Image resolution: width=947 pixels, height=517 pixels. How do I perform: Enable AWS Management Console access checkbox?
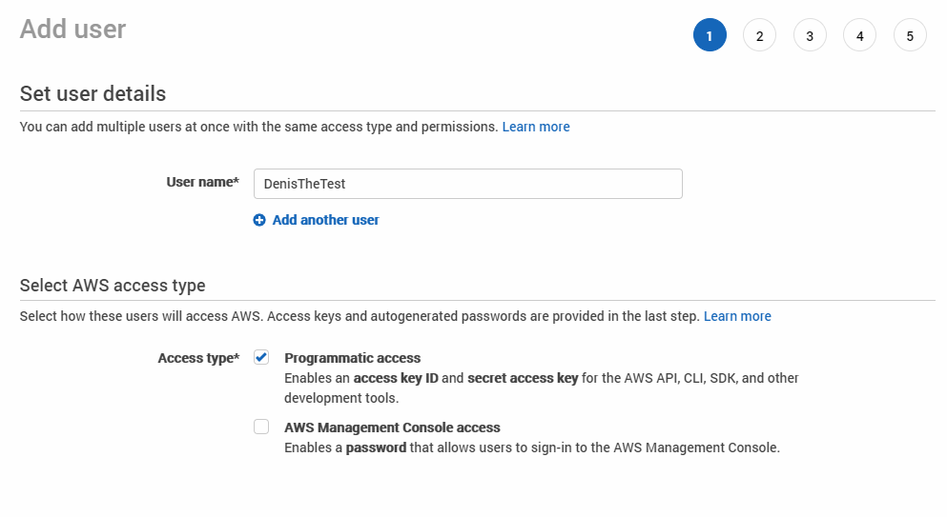261,428
